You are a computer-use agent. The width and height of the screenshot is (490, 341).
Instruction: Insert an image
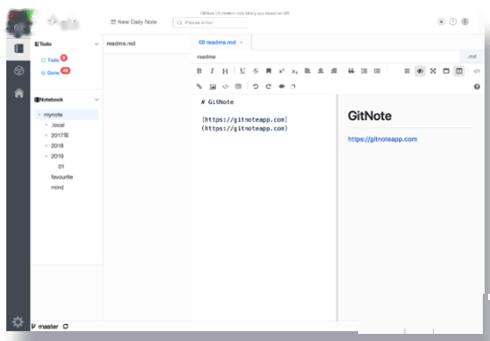pos(213,86)
